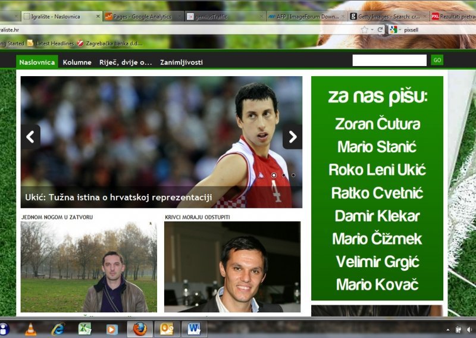Open Excel from the taskbar
Viewport: 476px width, 338px height.
point(84,329)
